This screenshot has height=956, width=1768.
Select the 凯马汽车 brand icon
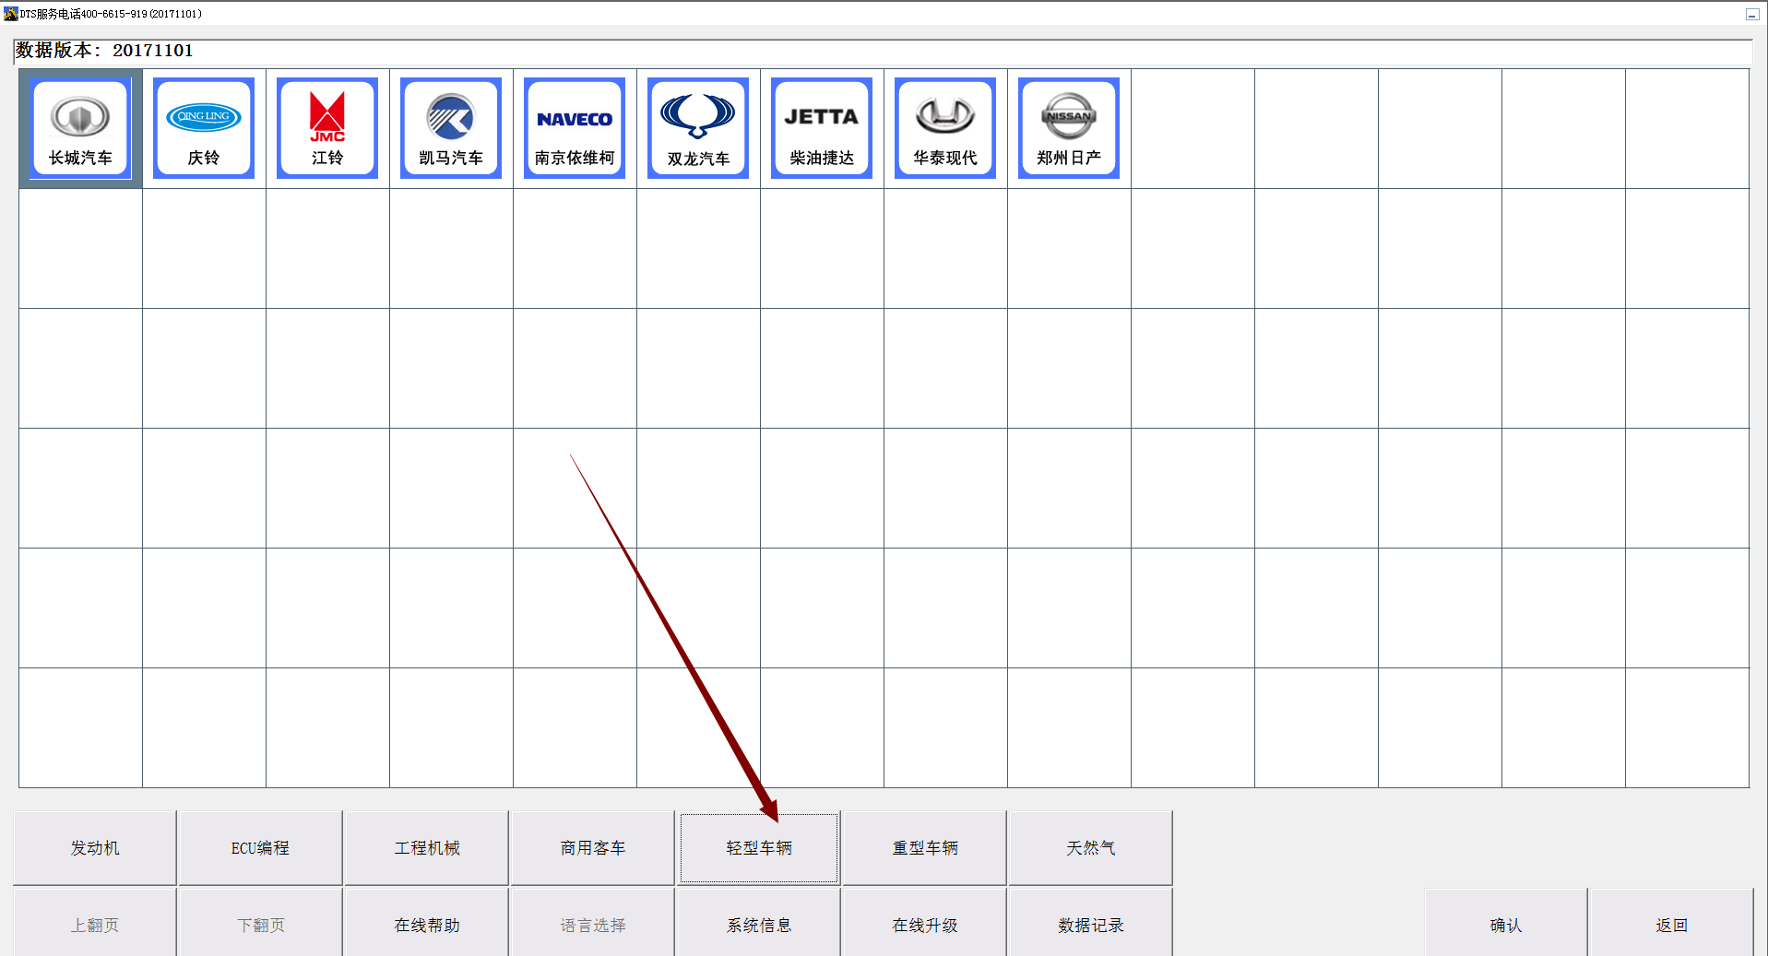(451, 128)
